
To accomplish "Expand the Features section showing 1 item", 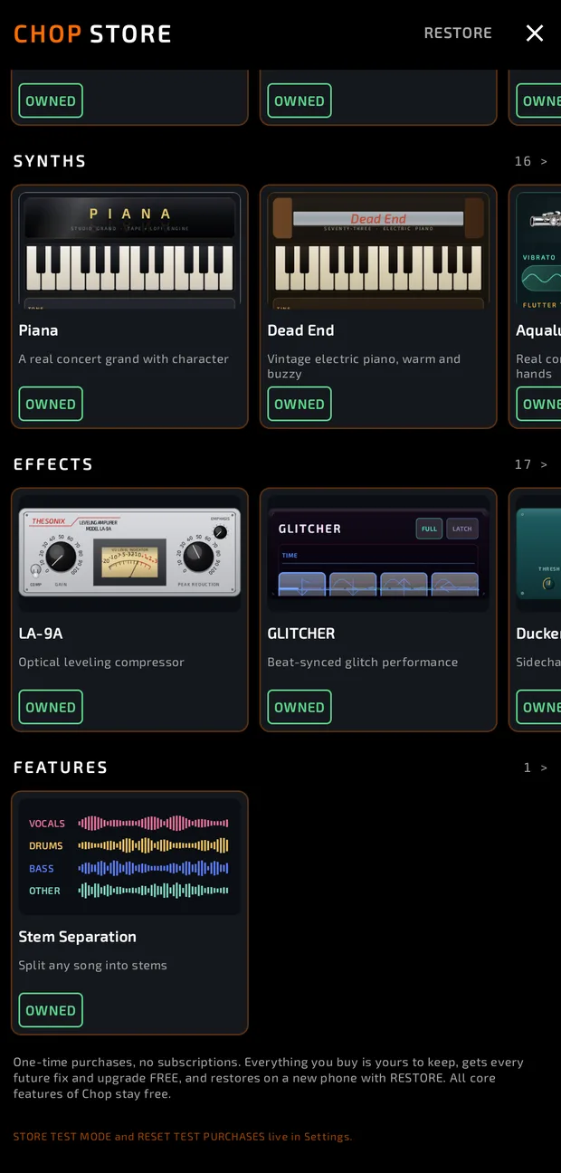I will (x=536, y=768).
